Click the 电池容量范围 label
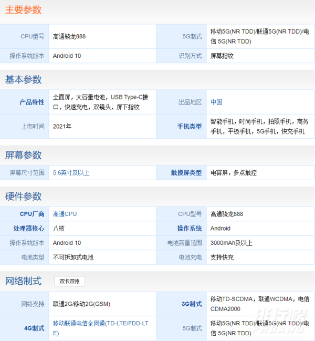Screen dimensions: 315x341 pos(185,243)
